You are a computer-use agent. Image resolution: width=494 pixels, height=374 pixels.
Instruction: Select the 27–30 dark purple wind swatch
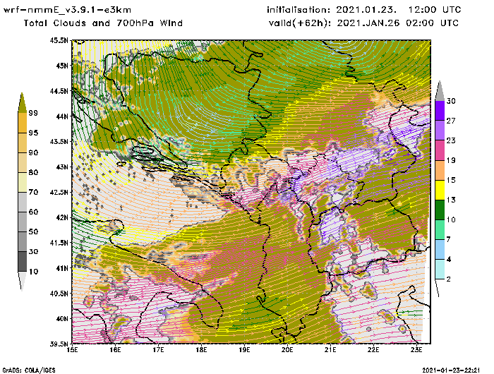click(440, 111)
